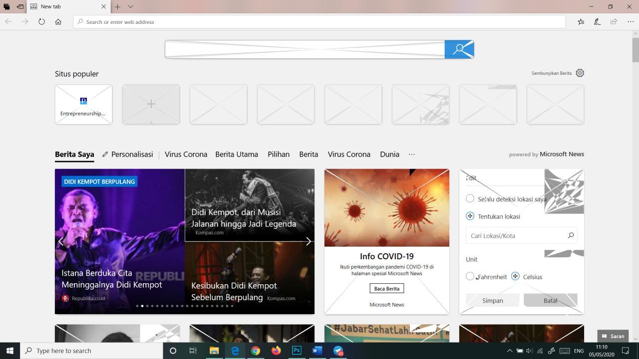Go forward to next page
This screenshot has width=639, height=359.
(x=24, y=22)
